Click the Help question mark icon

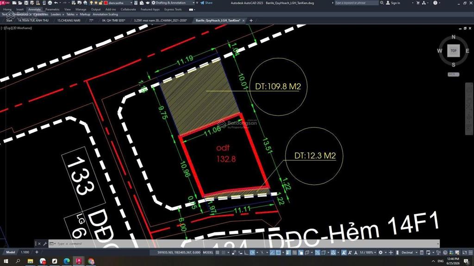(435, 3)
